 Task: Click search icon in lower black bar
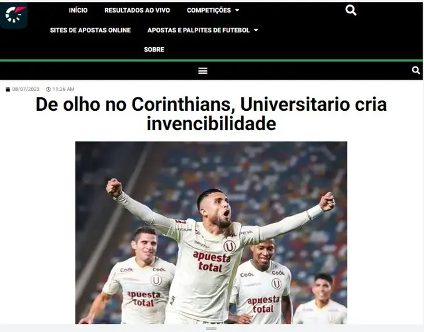[416, 71]
